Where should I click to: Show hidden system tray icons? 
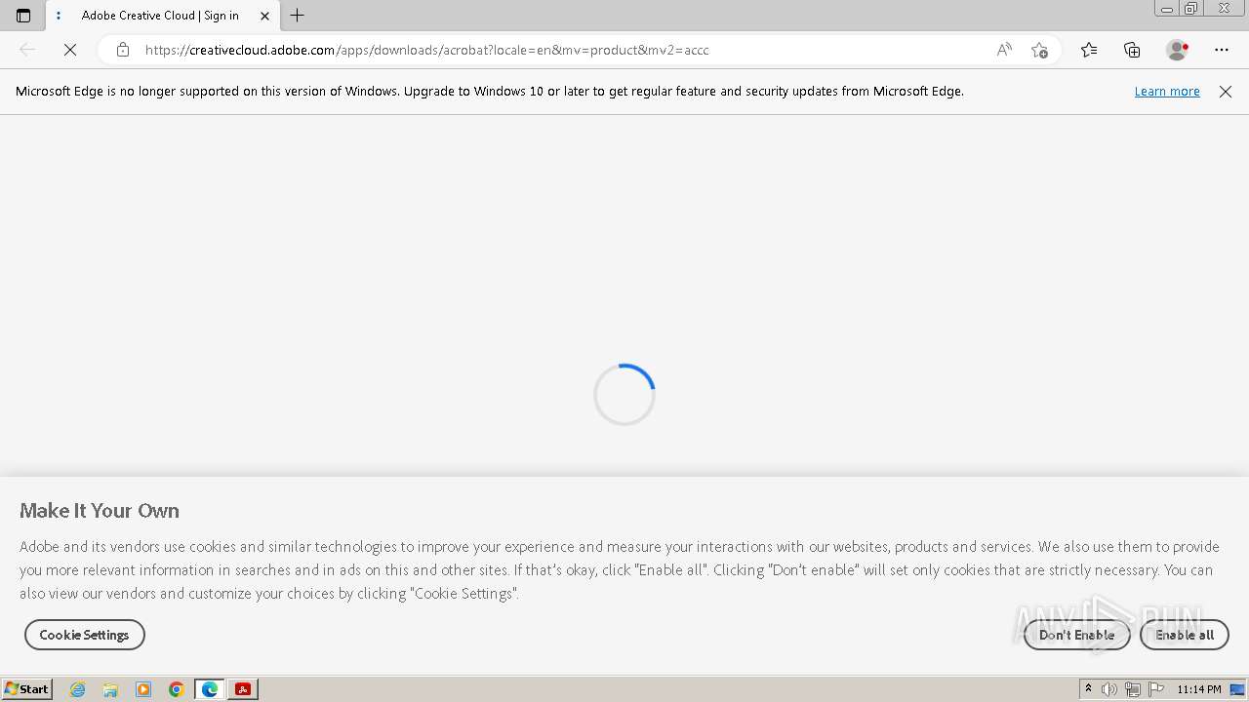(x=1088, y=689)
